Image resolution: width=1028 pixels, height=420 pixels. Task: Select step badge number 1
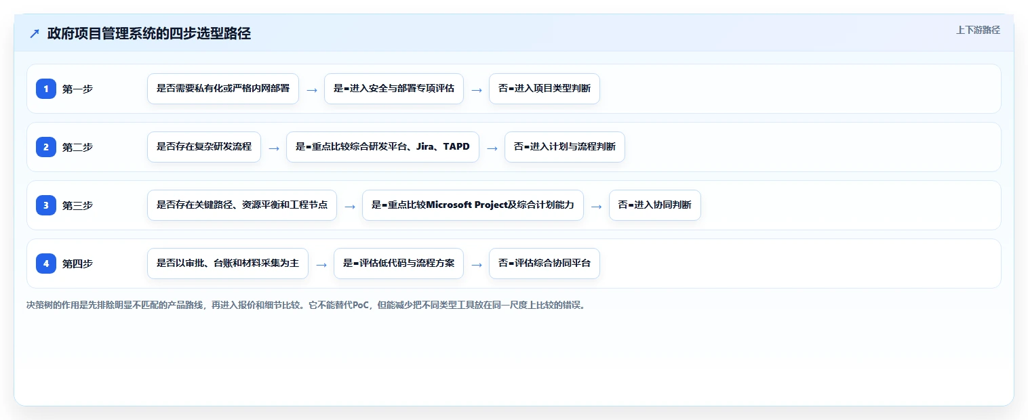click(46, 89)
